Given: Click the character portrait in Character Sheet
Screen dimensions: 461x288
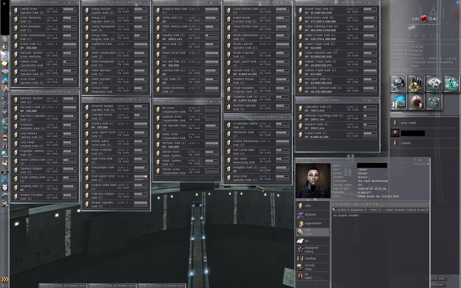Looking at the screenshot, I should click(313, 181).
